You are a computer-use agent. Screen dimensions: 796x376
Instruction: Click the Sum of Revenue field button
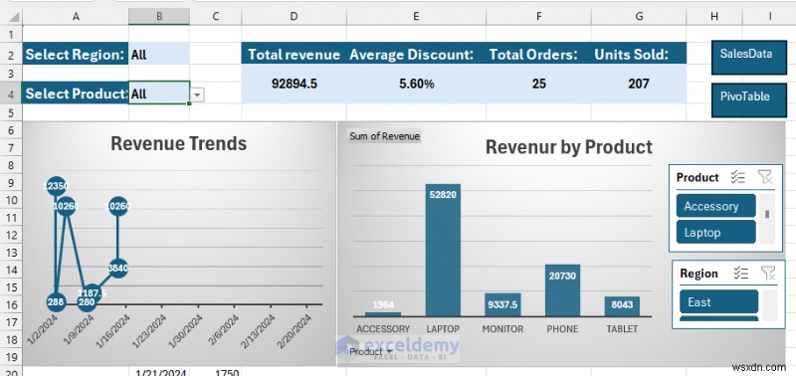click(384, 136)
